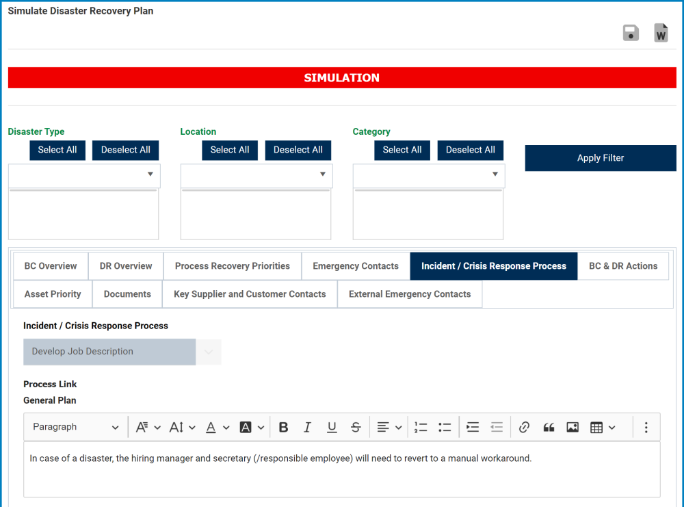
Task: Deselect All under Category
Action: (x=471, y=150)
